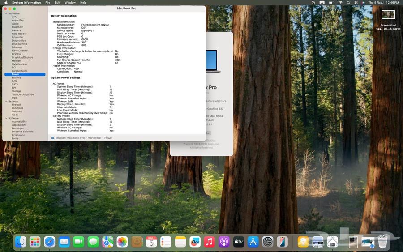Open the Edit menu
The image size is (403, 252).
57,3
